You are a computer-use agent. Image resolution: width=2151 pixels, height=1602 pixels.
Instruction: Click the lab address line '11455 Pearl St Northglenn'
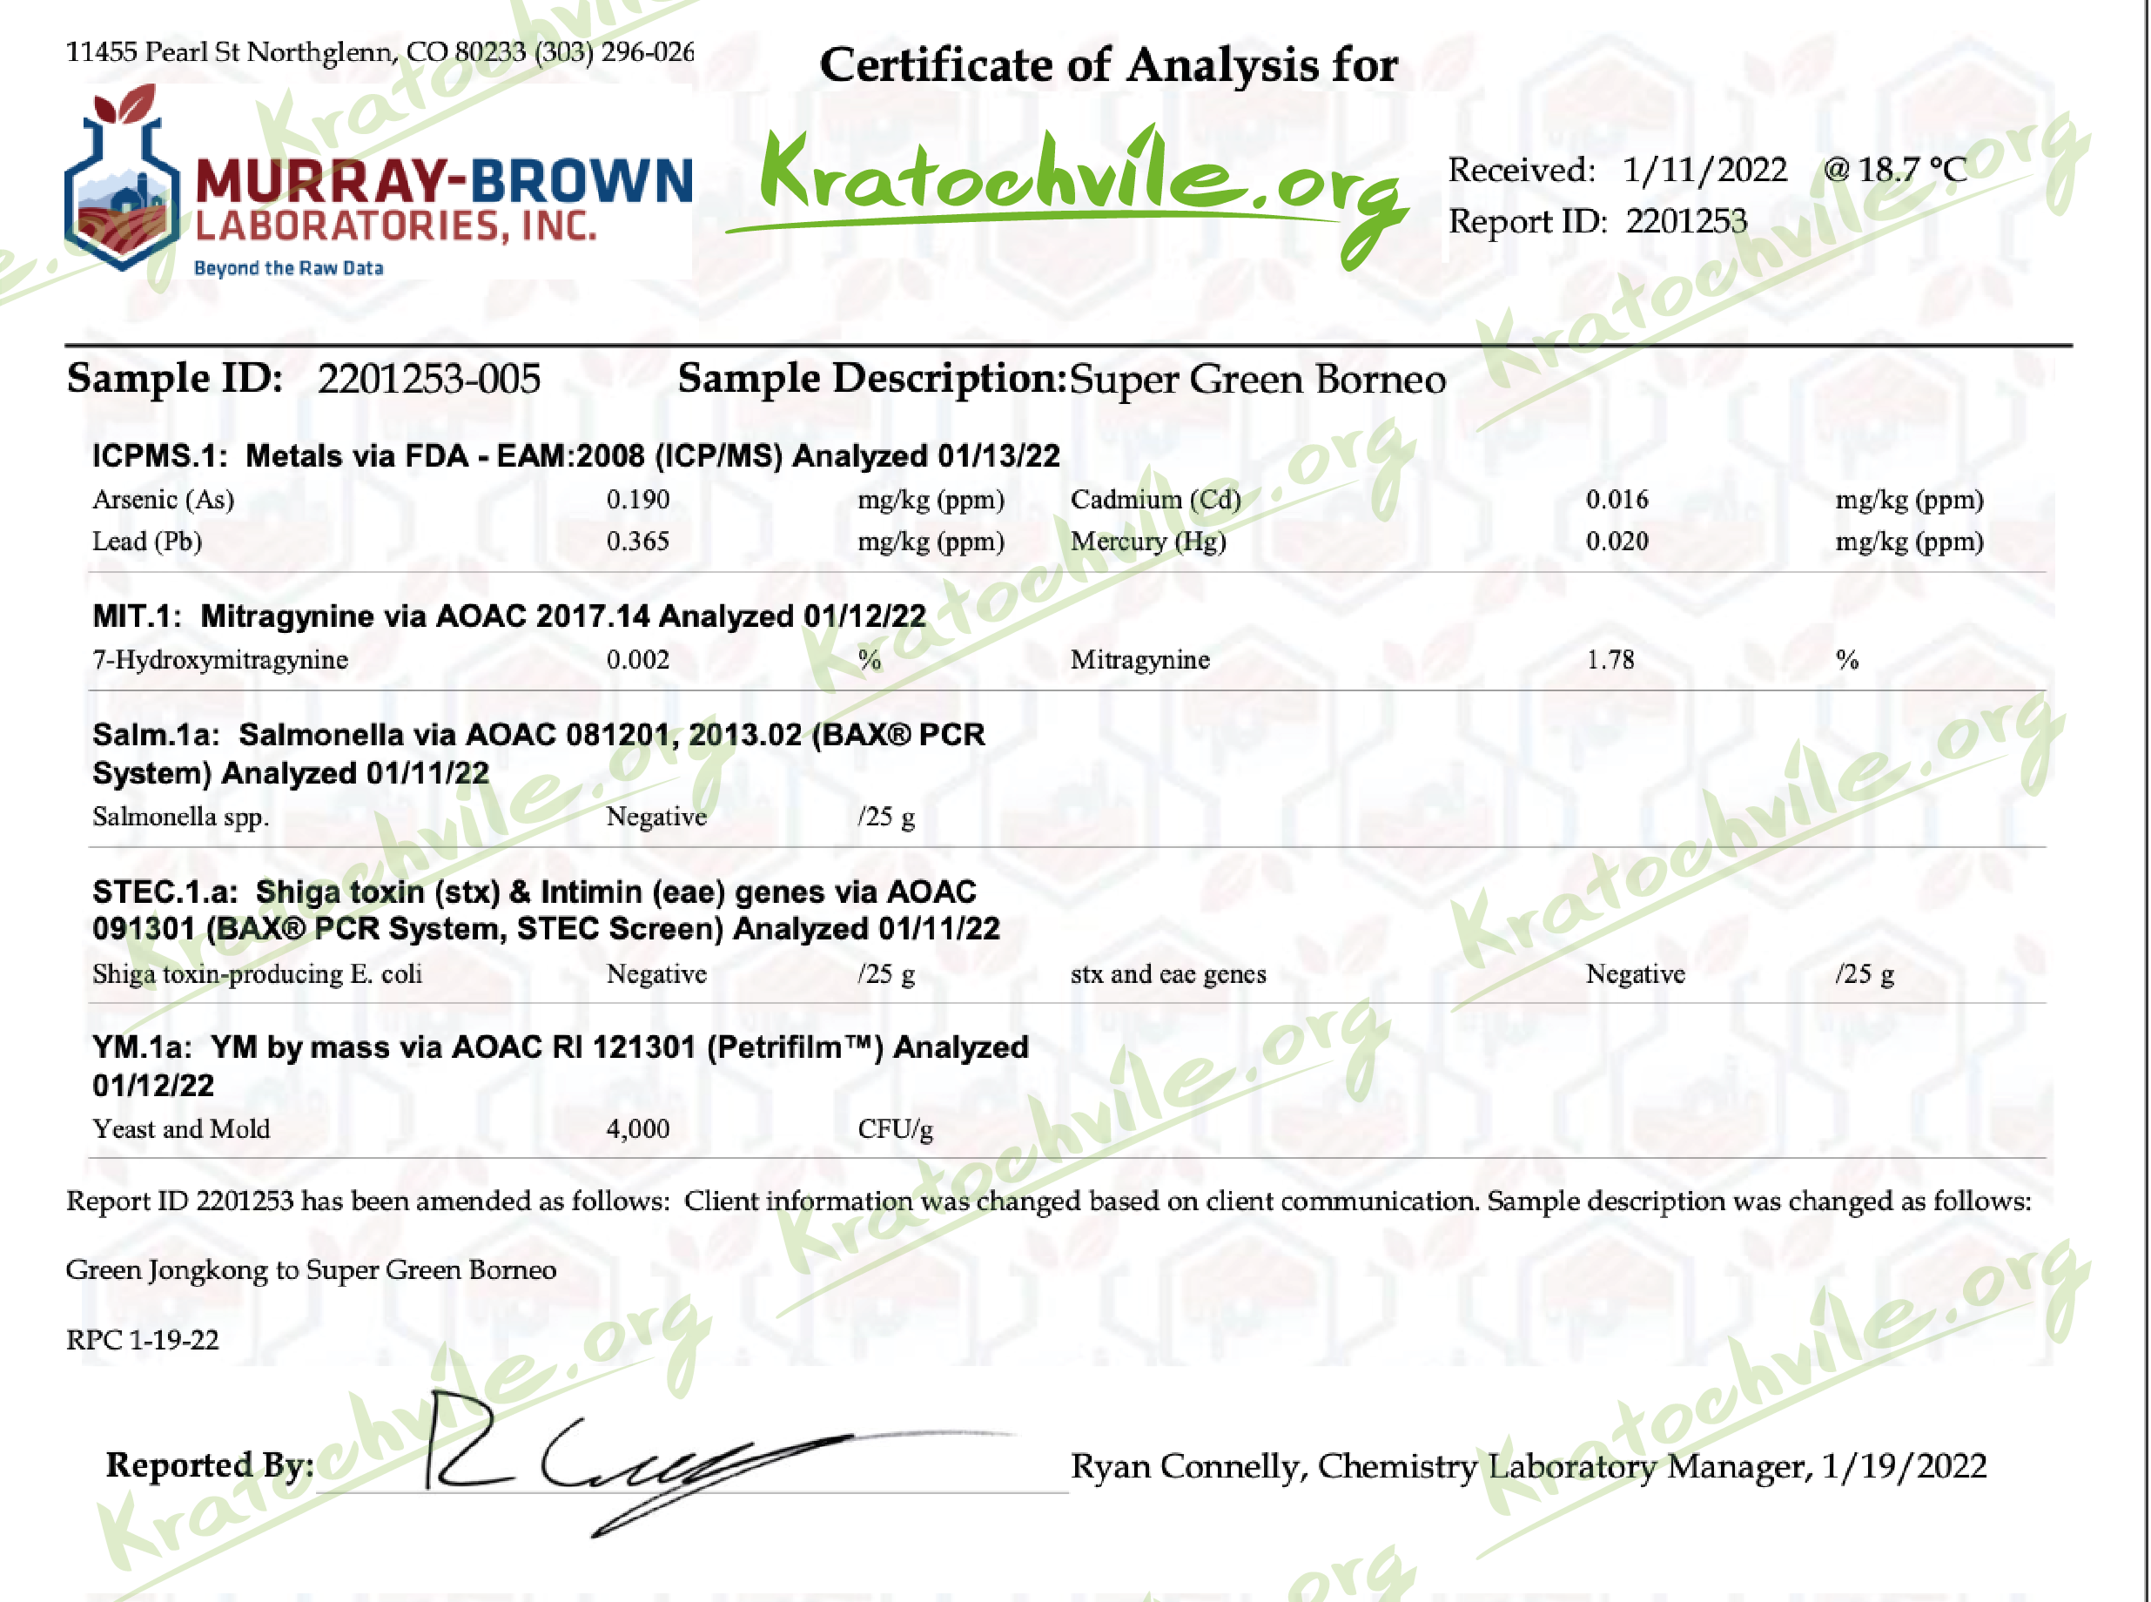click(380, 51)
